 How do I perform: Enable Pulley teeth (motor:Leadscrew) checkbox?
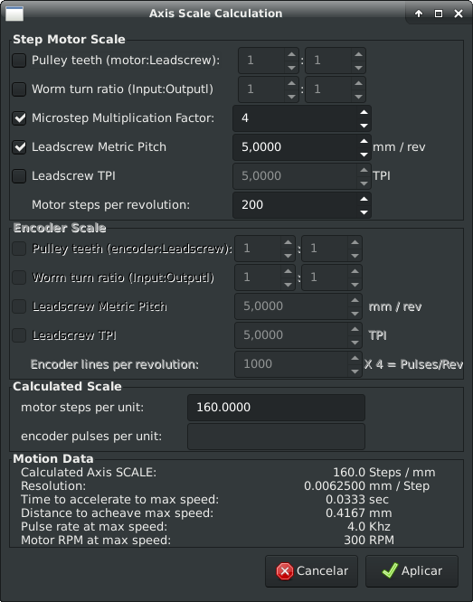[x=19, y=61]
